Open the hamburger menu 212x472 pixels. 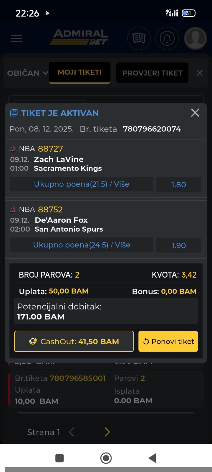click(x=16, y=38)
